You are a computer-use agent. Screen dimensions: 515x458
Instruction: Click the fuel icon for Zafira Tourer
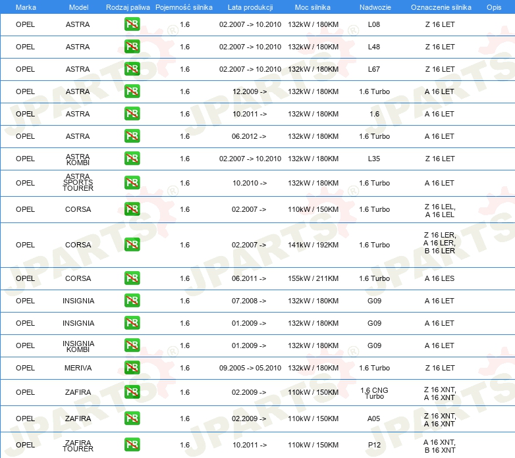click(x=132, y=445)
